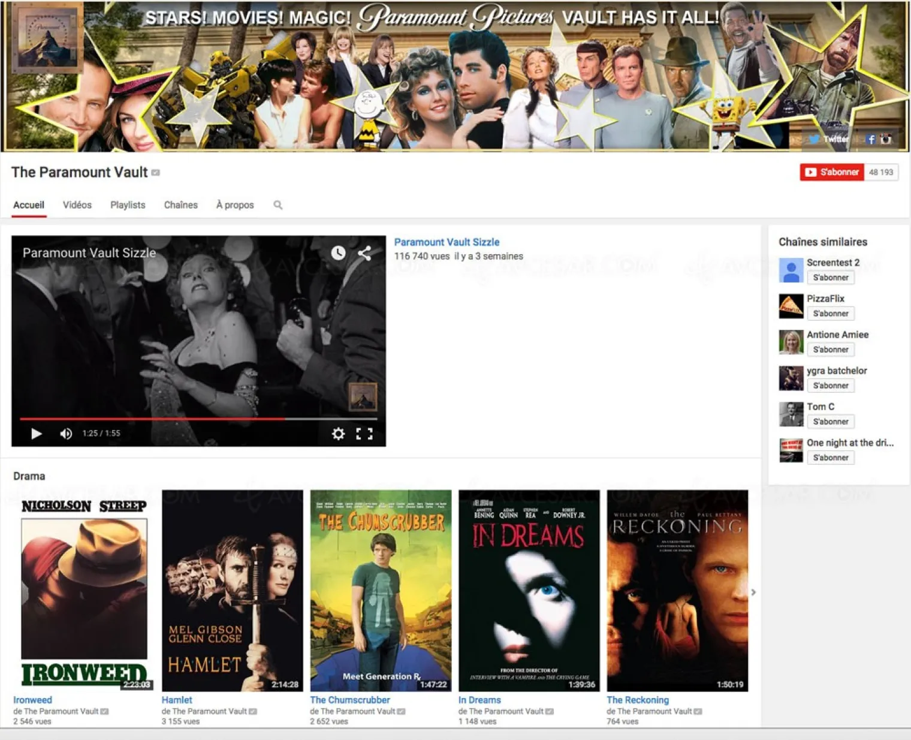Image resolution: width=911 pixels, height=740 pixels.
Task: Open the Playlists tab
Action: (x=128, y=204)
